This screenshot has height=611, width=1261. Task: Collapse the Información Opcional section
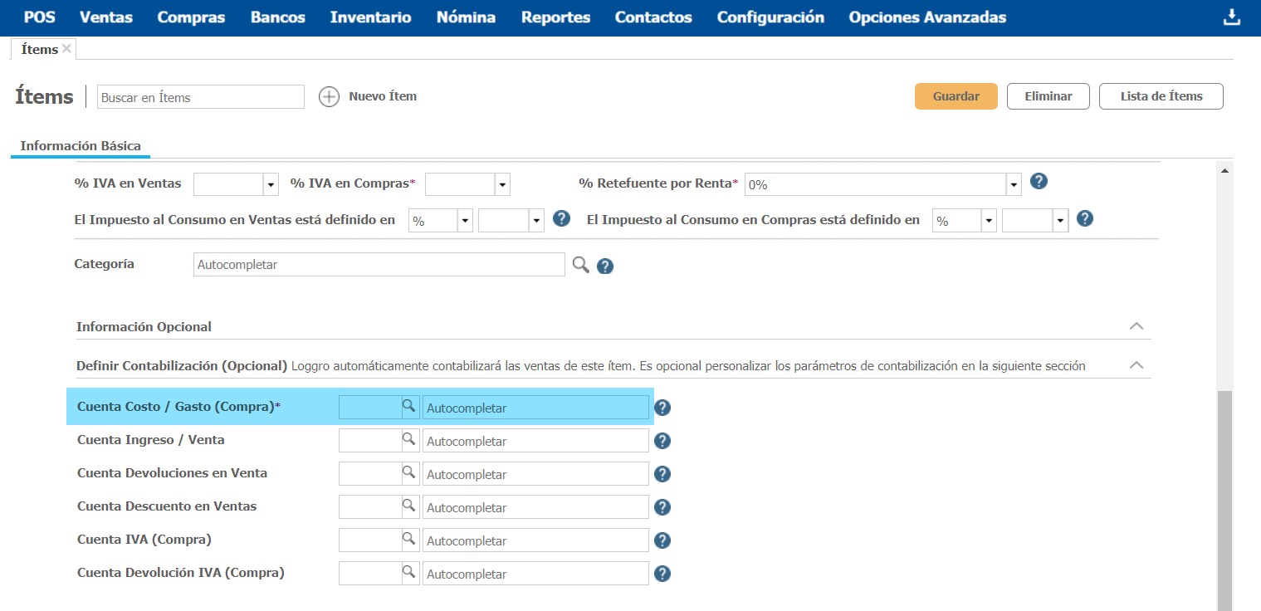click(x=1136, y=326)
